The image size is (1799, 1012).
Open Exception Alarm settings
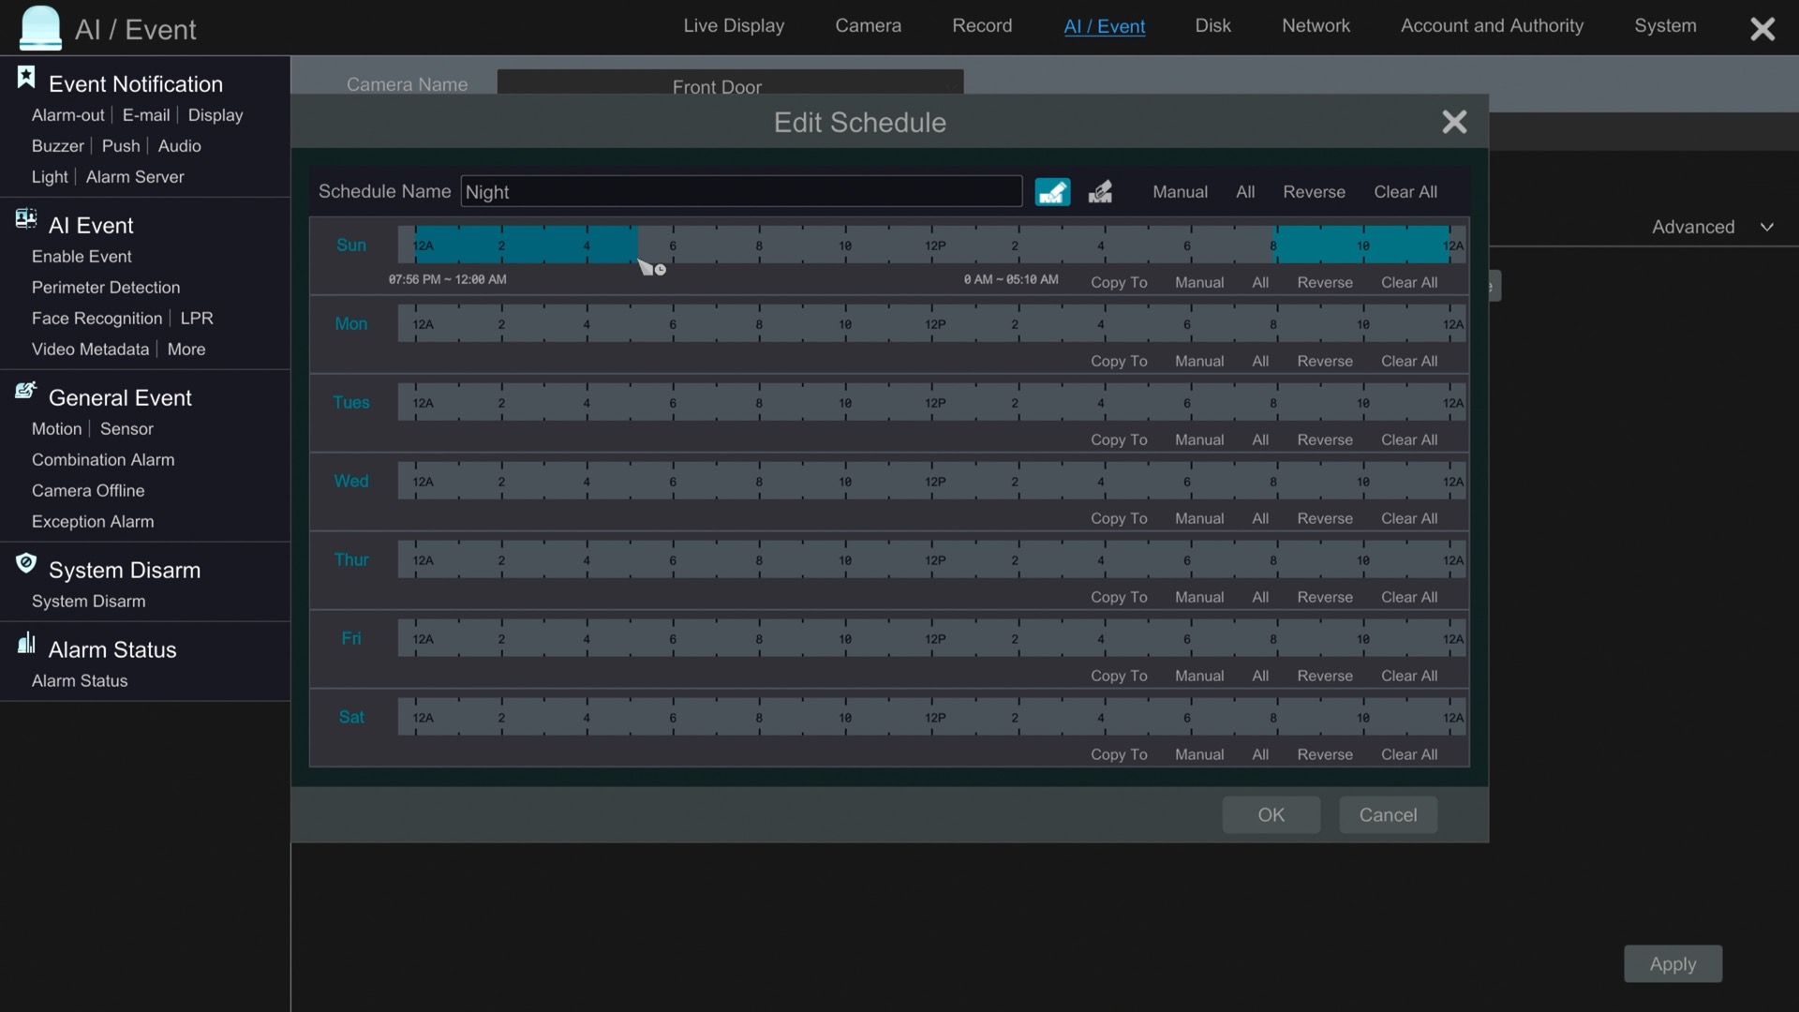click(x=93, y=522)
